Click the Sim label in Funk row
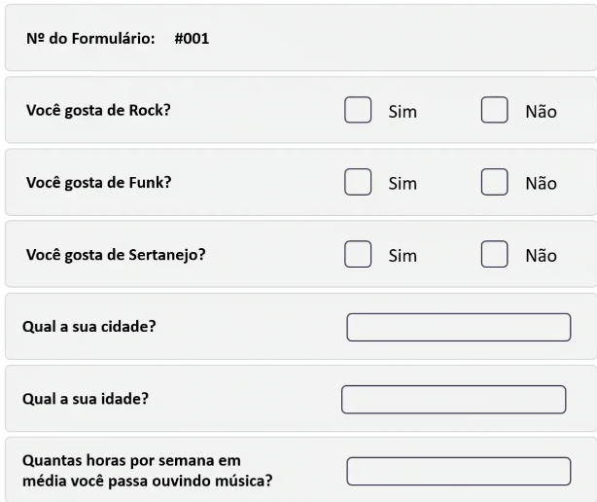Screen dimensions: 597x502 coord(403,183)
